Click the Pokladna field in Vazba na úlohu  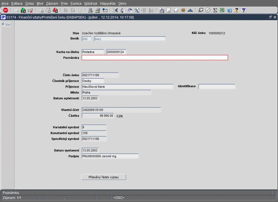coord(93,52)
